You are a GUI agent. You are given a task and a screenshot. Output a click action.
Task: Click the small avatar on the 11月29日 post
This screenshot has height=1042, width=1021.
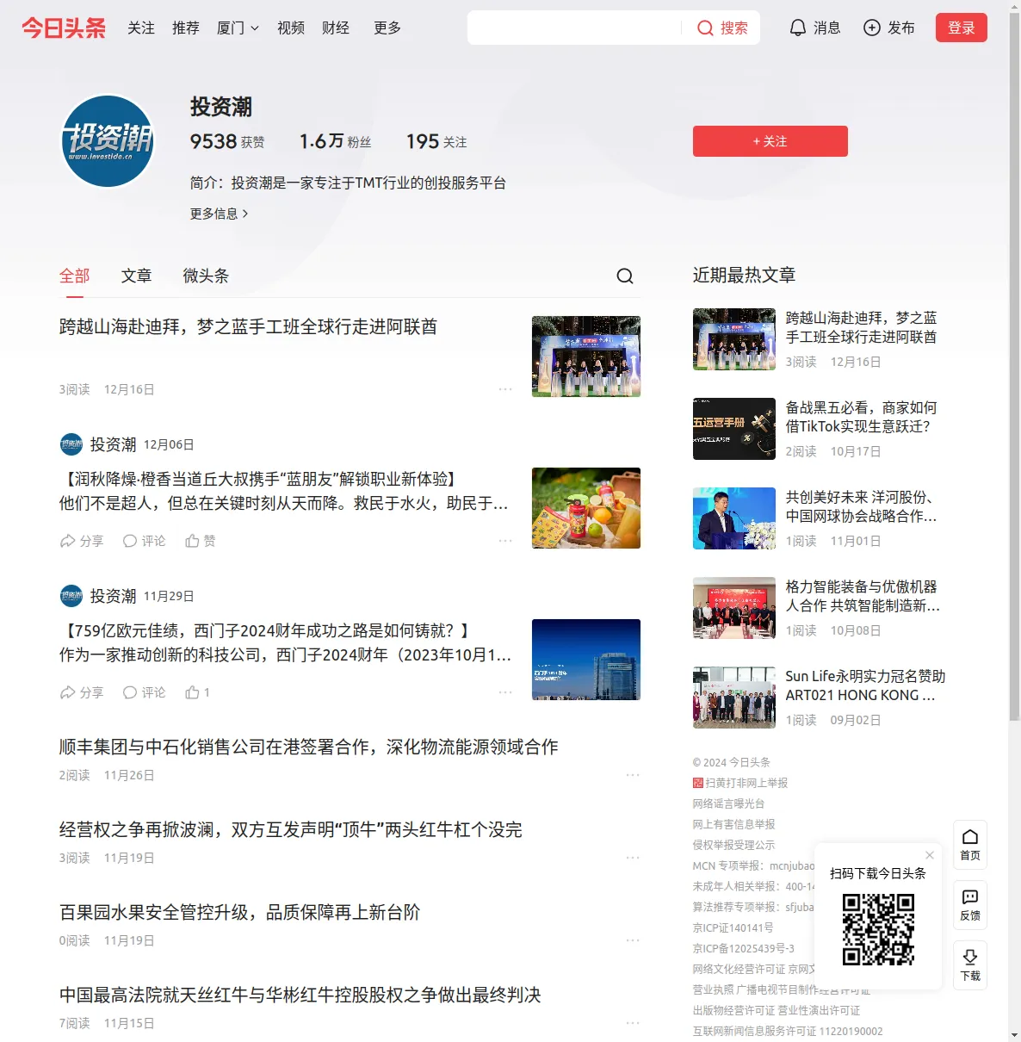pos(71,596)
